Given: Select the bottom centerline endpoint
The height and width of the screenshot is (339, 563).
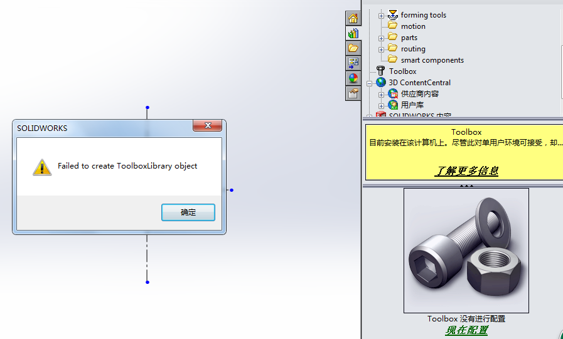Looking at the screenshot, I should [147, 283].
